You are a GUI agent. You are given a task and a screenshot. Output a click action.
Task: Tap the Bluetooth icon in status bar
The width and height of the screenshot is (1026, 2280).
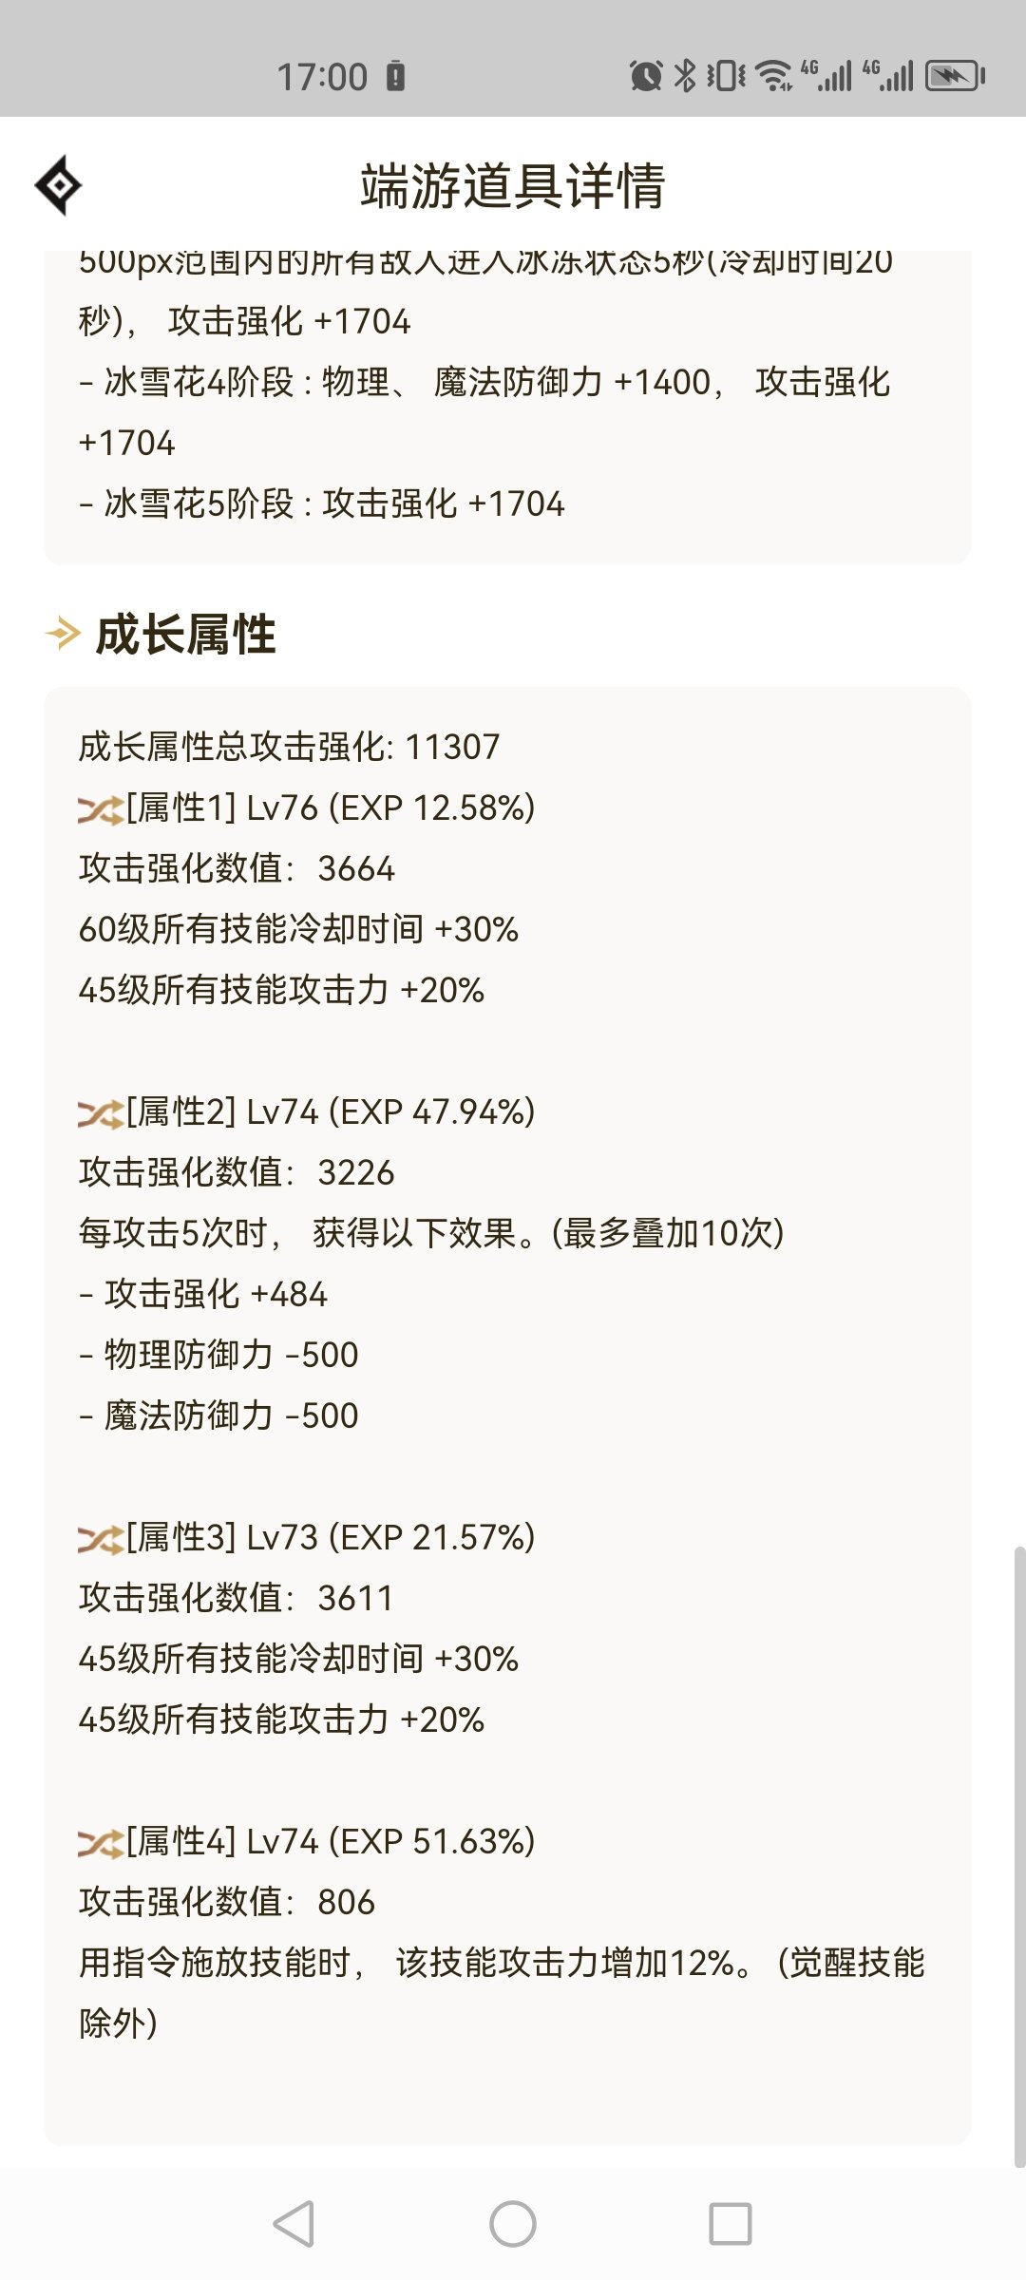pos(685,75)
